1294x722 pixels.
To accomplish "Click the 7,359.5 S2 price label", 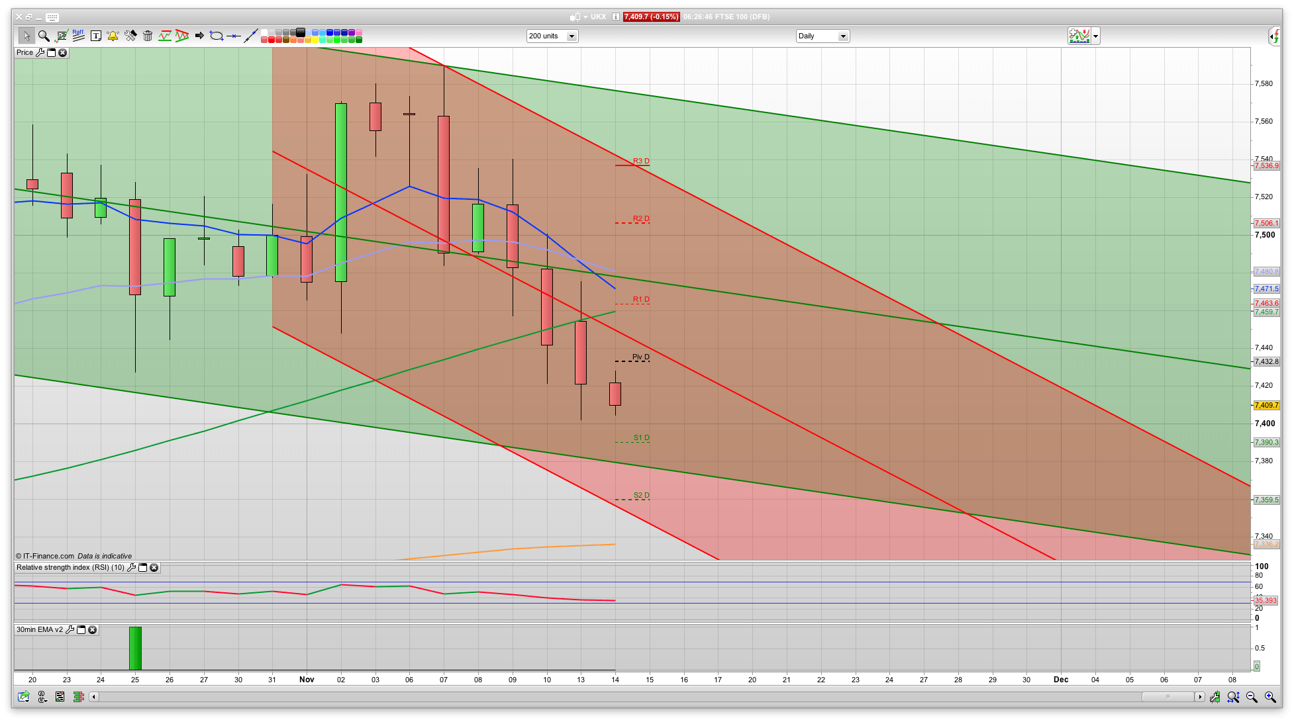I will tap(1266, 500).
